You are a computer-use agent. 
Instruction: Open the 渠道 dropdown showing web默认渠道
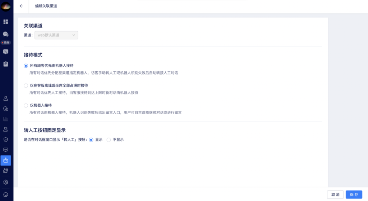(56, 35)
